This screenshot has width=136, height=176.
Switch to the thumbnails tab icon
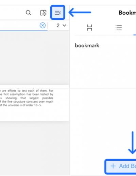[x=89, y=28]
